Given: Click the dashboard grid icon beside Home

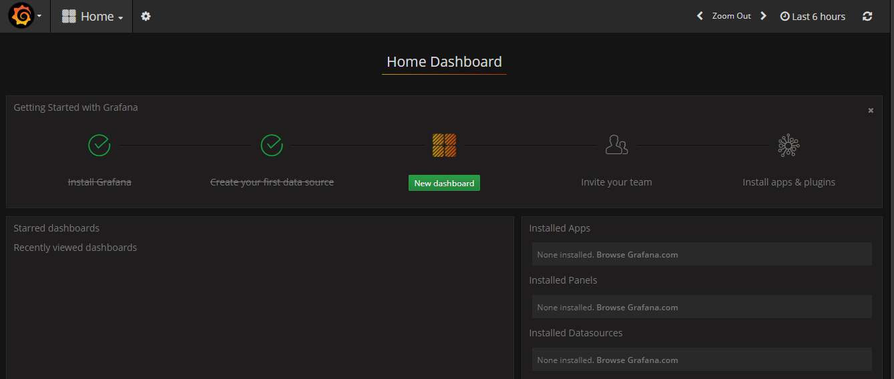Looking at the screenshot, I should pos(69,16).
